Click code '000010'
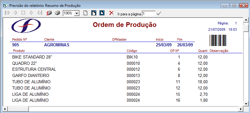Viewport: 250px width, 113px height. click(x=133, y=63)
